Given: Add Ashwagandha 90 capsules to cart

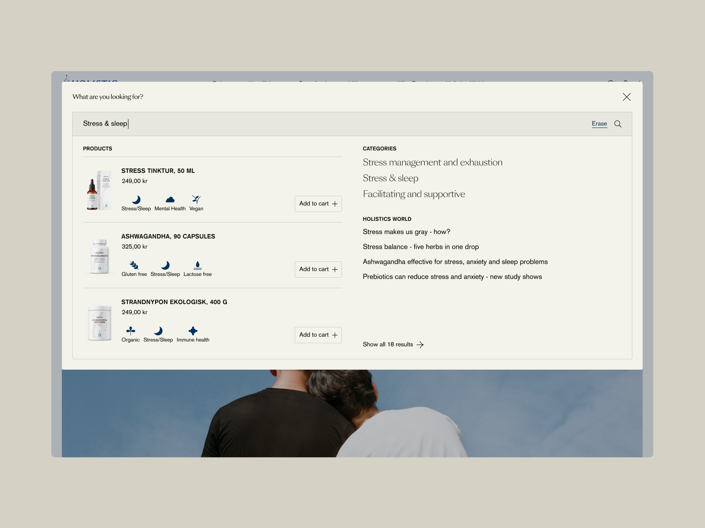Looking at the screenshot, I should coord(318,269).
